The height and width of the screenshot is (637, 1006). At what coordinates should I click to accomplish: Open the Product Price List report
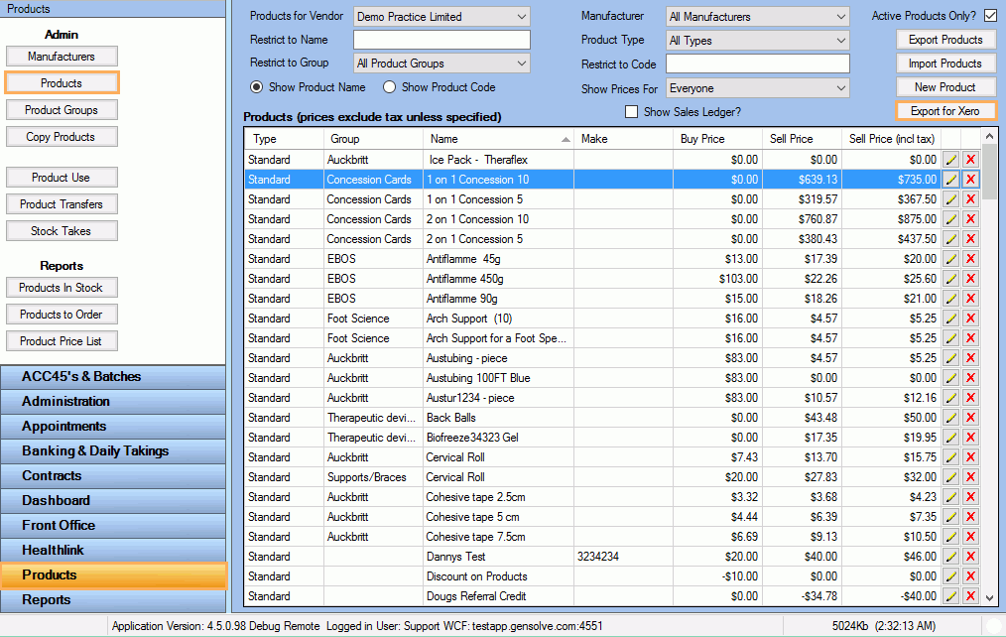click(62, 341)
